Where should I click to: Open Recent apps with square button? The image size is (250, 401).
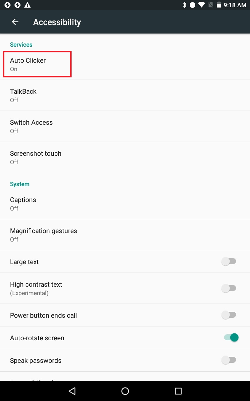pos(178,391)
